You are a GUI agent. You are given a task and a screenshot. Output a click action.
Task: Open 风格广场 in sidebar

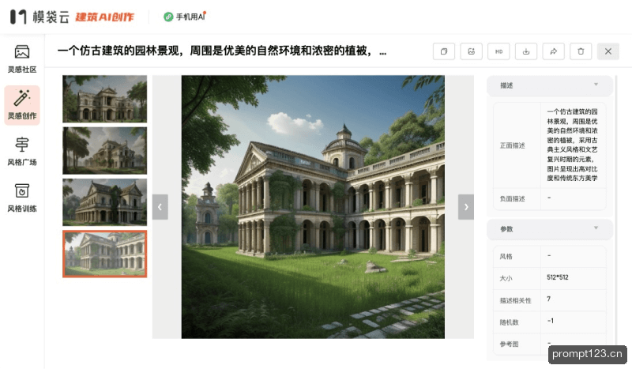[22, 151]
